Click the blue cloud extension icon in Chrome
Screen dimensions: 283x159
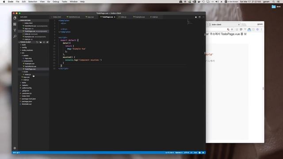tap(249, 30)
